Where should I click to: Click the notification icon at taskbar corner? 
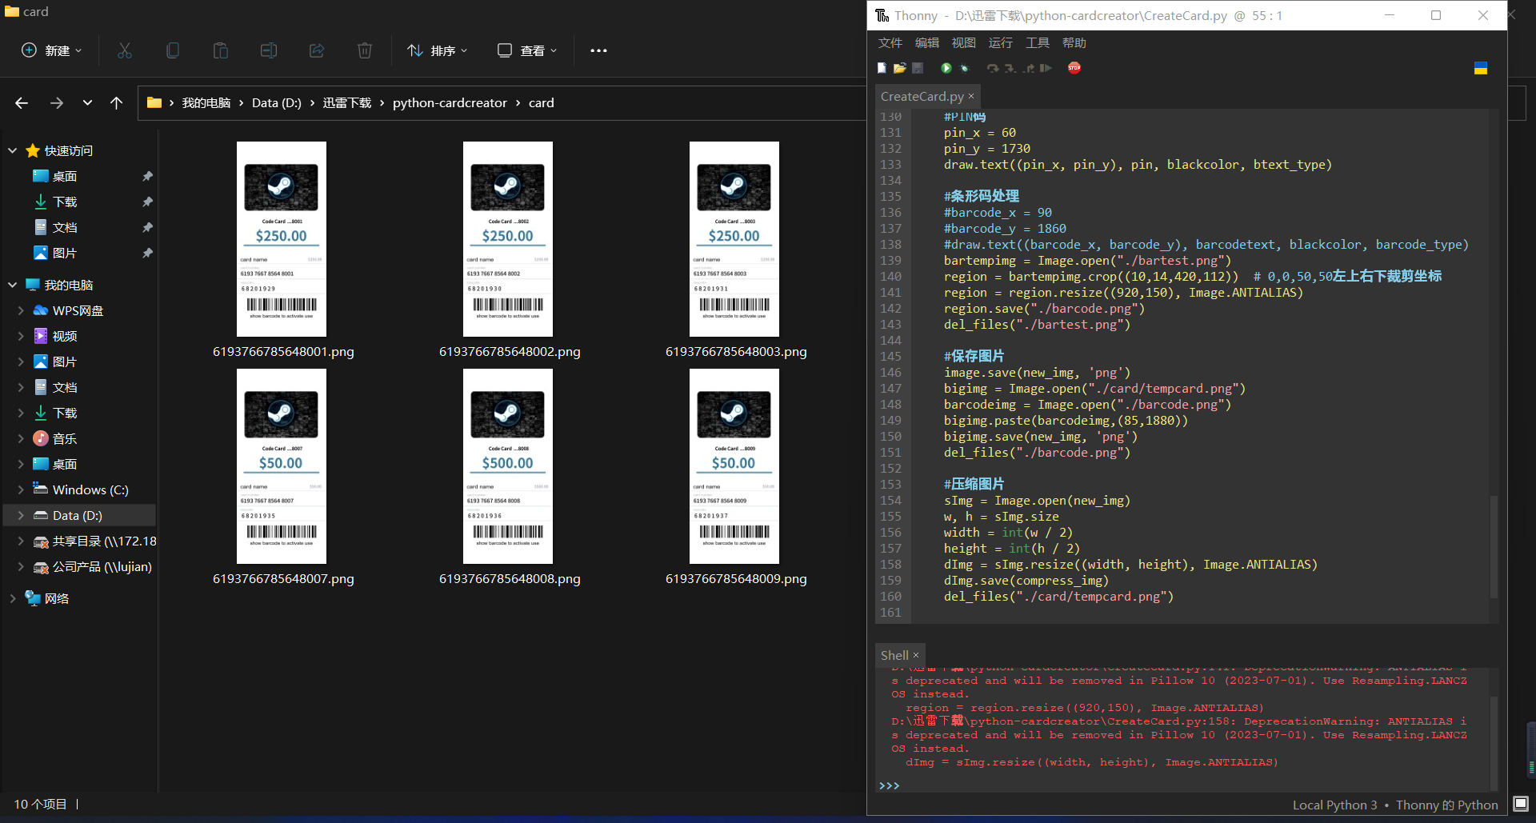point(1521,803)
